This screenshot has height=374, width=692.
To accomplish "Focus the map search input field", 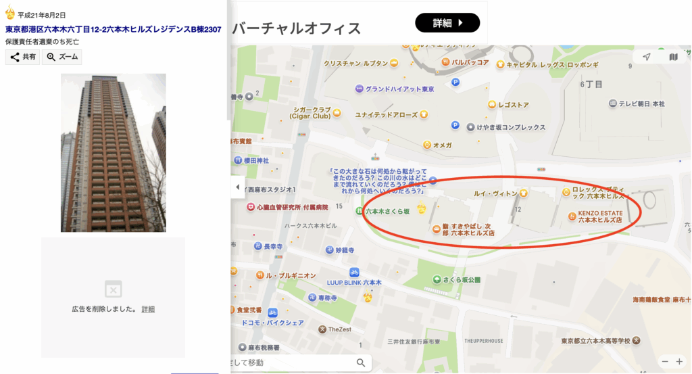I will pos(292,363).
